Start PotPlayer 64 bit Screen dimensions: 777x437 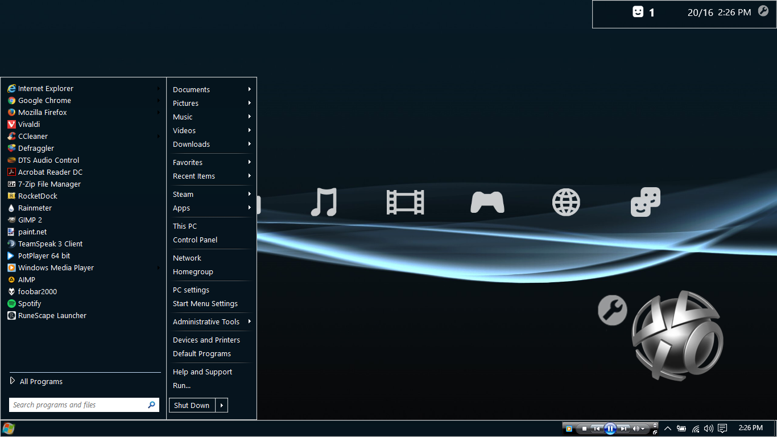(x=83, y=255)
